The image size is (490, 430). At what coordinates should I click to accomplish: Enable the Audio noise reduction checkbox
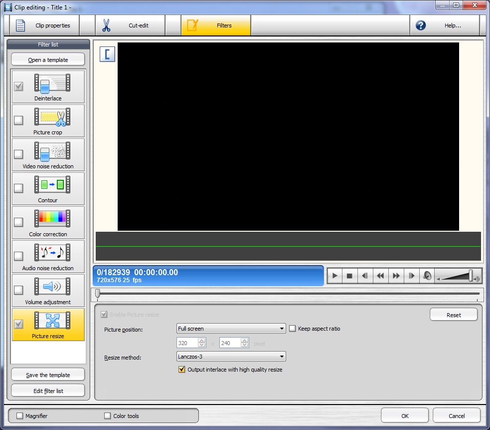19,256
